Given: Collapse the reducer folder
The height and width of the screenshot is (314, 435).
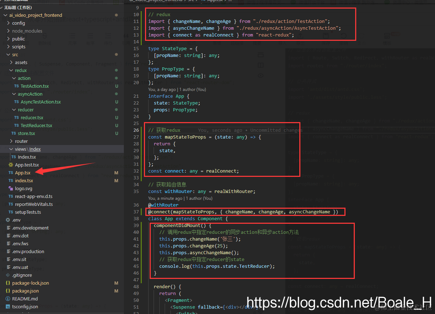Looking at the screenshot, I should coord(14,110).
